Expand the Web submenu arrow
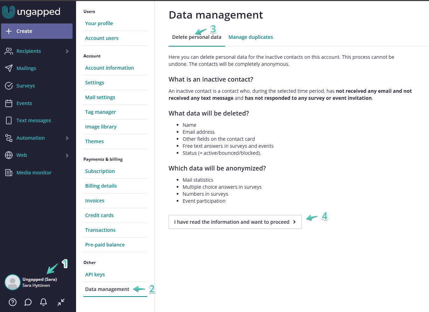Image resolution: width=429 pixels, height=312 pixels. 67,155
